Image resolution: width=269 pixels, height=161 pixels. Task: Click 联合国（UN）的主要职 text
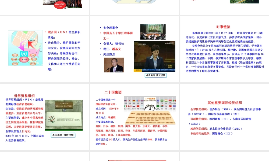pos(64,32)
